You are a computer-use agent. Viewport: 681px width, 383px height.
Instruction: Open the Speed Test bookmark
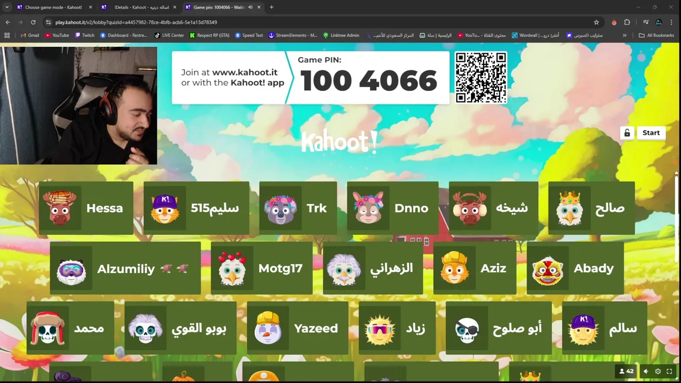[x=249, y=35]
